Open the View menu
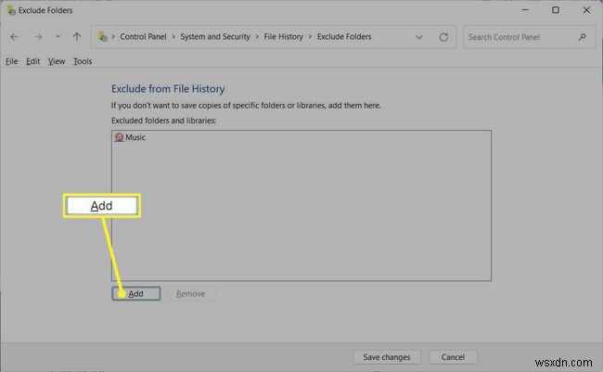Screen dimensions: 603x372 click(x=57, y=61)
